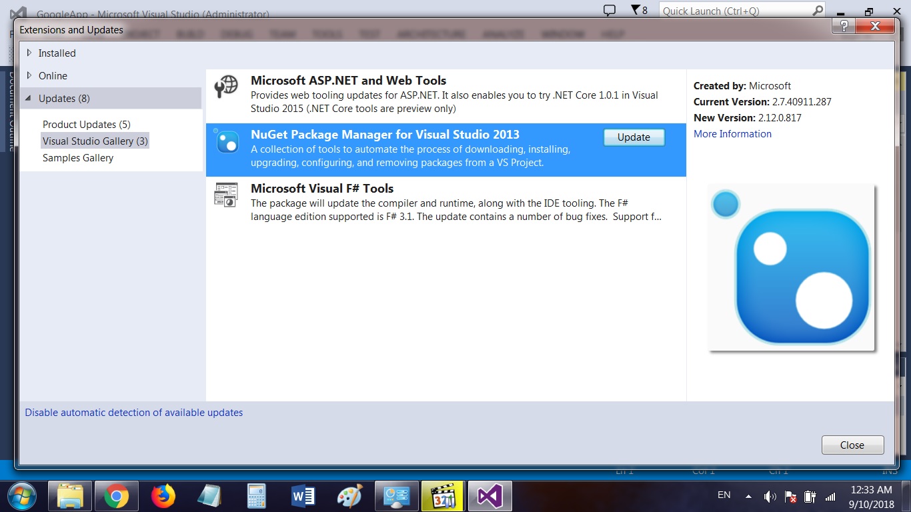
Task: Select Product Updates (5)
Action: click(x=87, y=125)
